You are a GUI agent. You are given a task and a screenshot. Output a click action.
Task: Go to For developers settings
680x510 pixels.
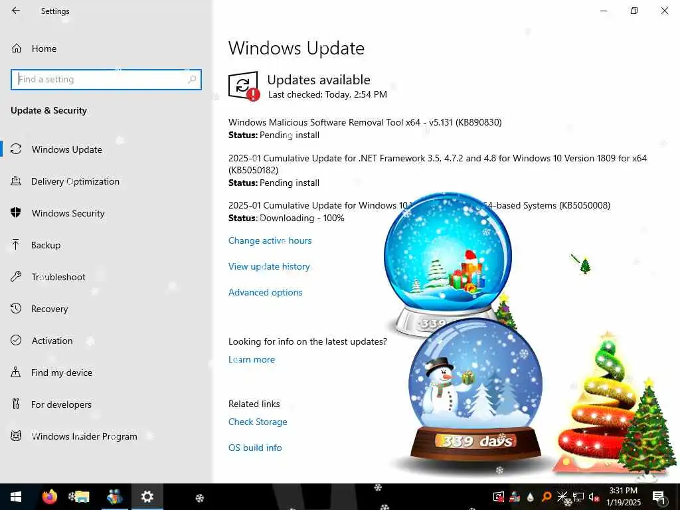click(61, 404)
